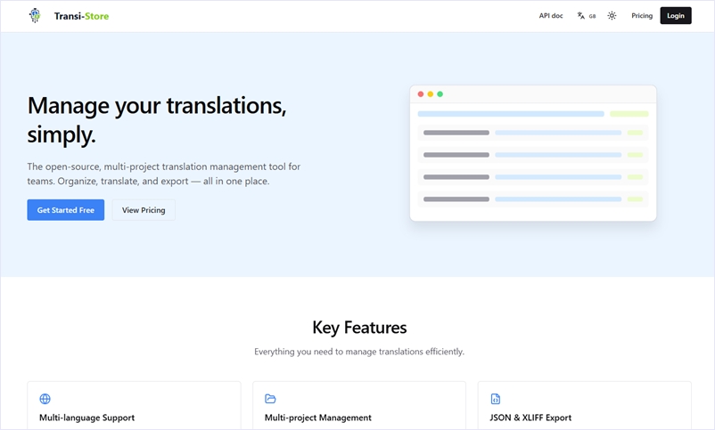Click the globe icon for Multi-language Support
715x430 pixels.
click(45, 399)
